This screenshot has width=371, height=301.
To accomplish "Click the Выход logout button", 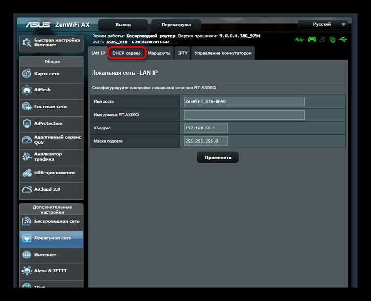I will tap(123, 25).
